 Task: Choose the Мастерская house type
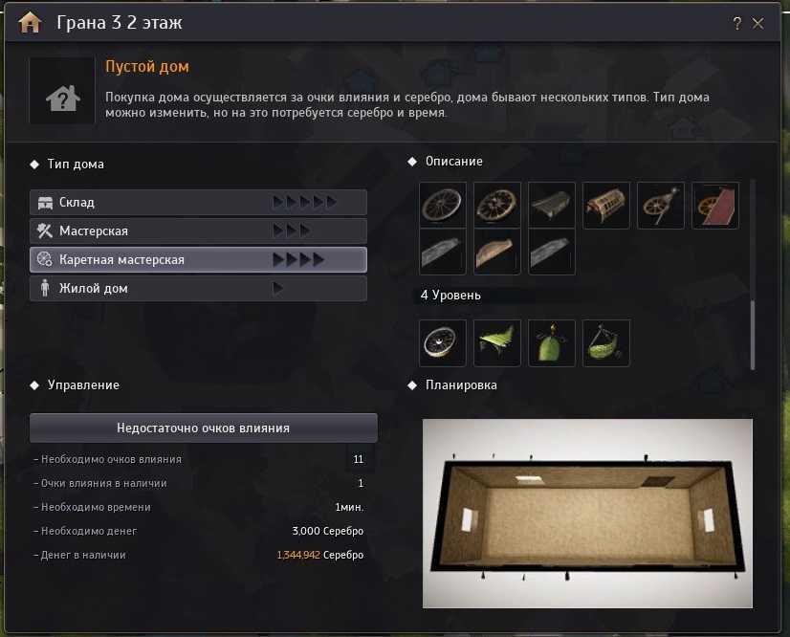(x=198, y=231)
